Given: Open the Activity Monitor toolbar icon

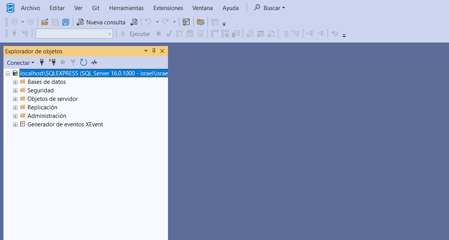Looking at the screenshot, I should pos(186,22).
